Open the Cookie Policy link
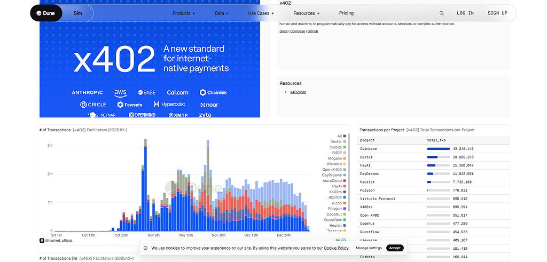The height and width of the screenshot is (262, 547). (x=336, y=248)
